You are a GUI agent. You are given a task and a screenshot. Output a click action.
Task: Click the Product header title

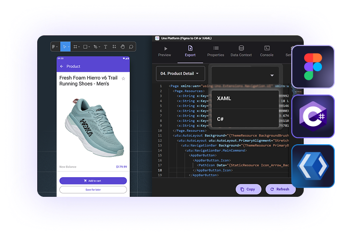pos(73,66)
